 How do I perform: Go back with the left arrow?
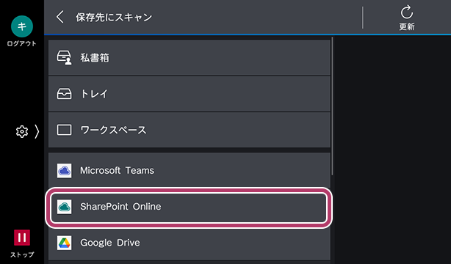[x=59, y=17]
